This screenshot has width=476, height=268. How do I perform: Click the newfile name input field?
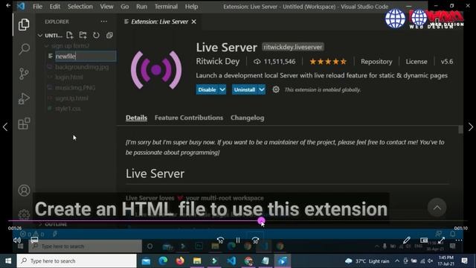[86, 57]
